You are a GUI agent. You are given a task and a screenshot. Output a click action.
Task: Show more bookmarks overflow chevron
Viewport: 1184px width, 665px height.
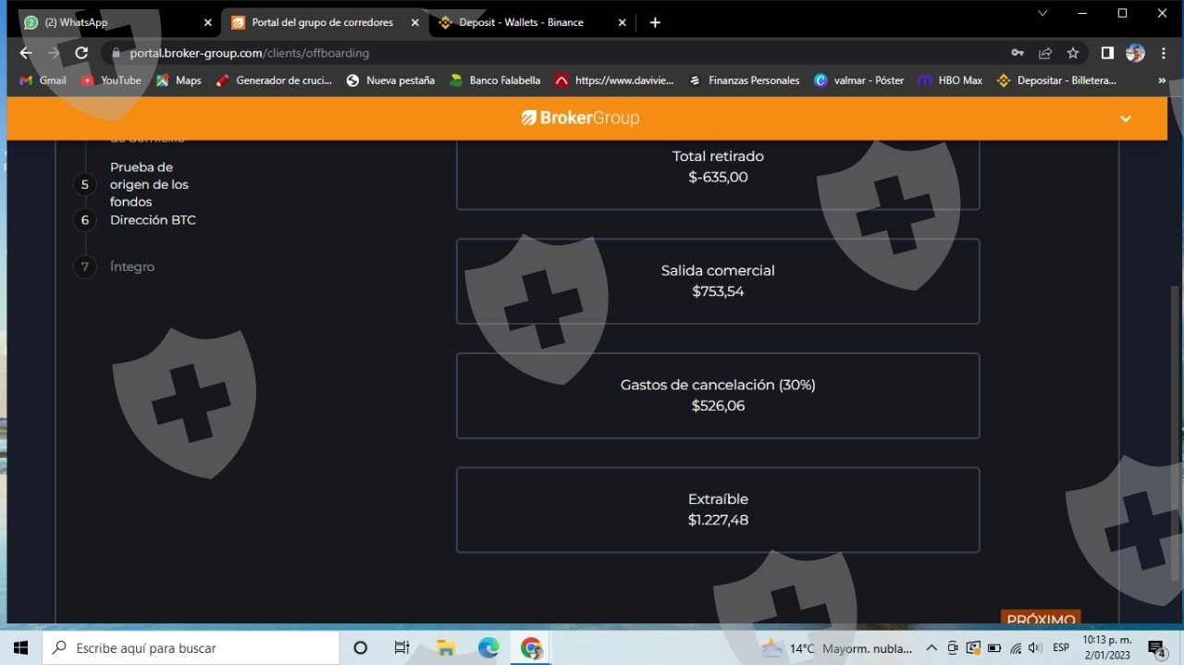(1162, 80)
